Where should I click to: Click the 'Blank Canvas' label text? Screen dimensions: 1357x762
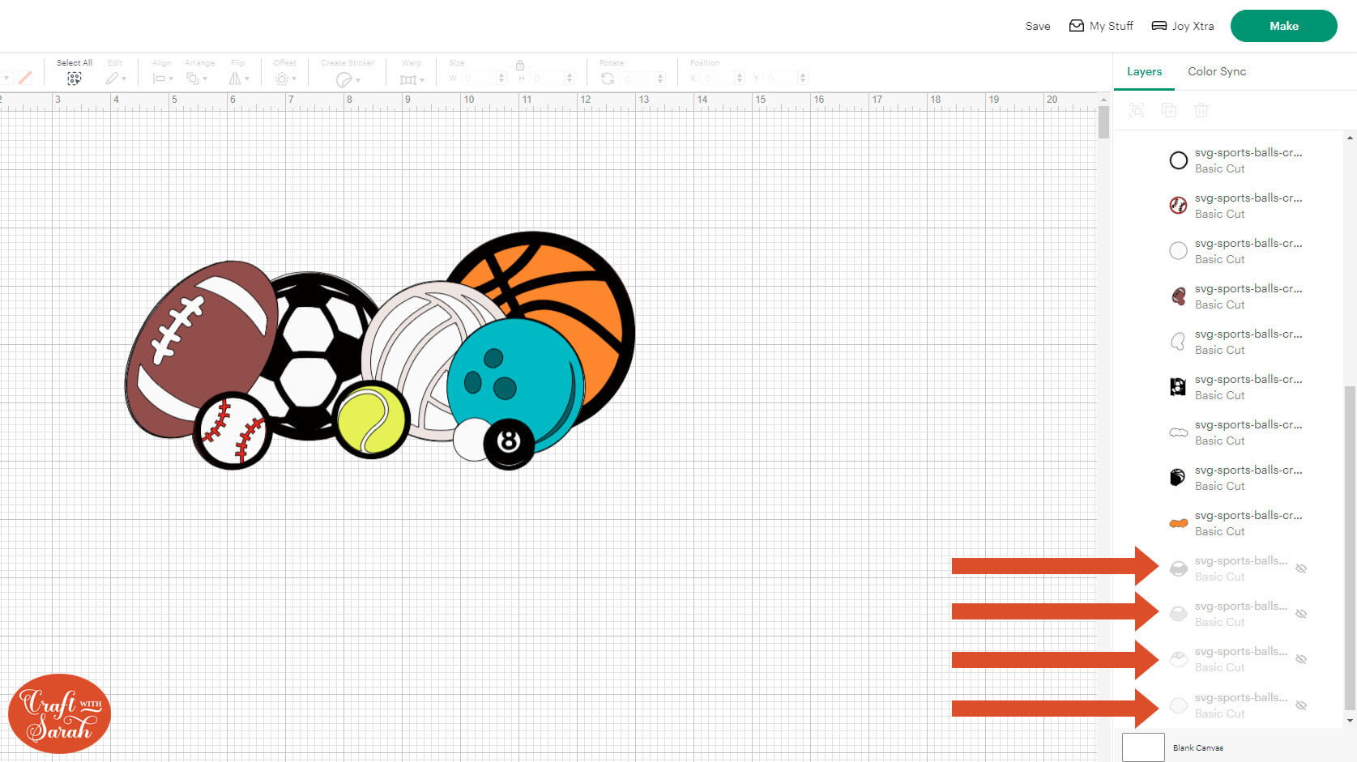pyautogui.click(x=1198, y=747)
